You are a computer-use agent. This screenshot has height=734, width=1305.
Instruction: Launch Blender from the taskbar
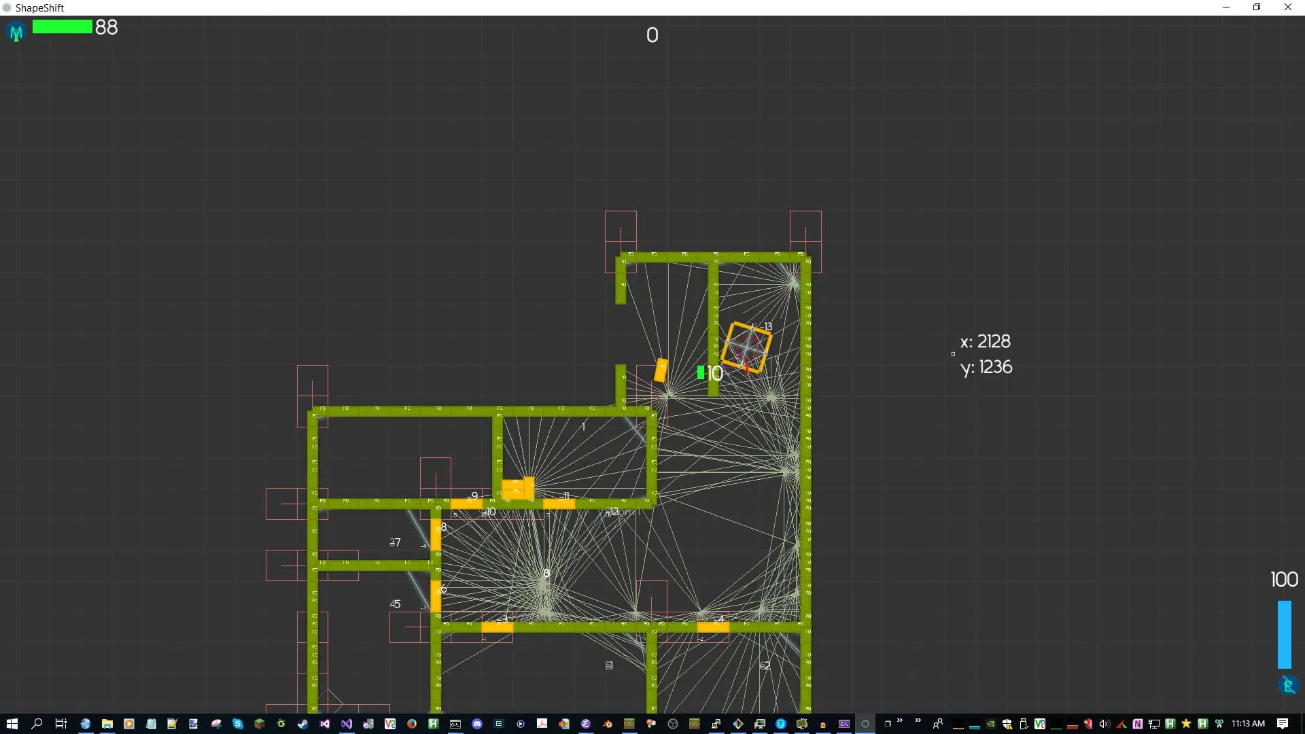[x=607, y=724]
